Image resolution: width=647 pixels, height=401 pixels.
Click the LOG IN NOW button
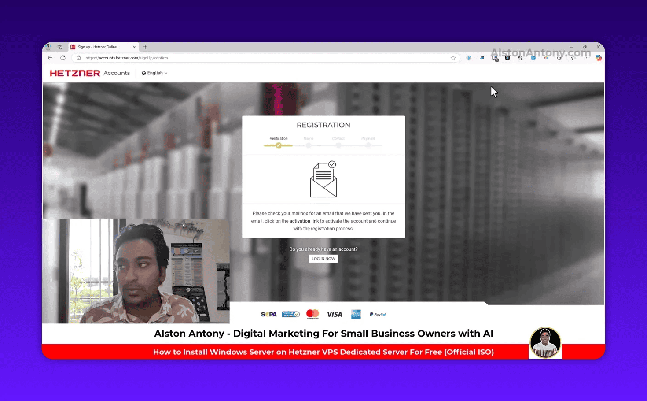(x=323, y=259)
